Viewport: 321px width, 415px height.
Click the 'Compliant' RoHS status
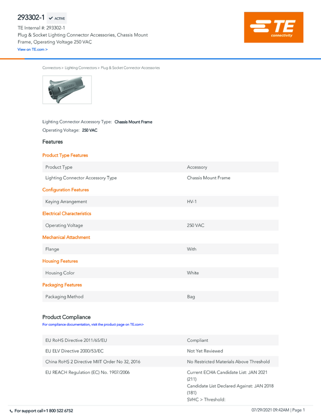[197, 340]
